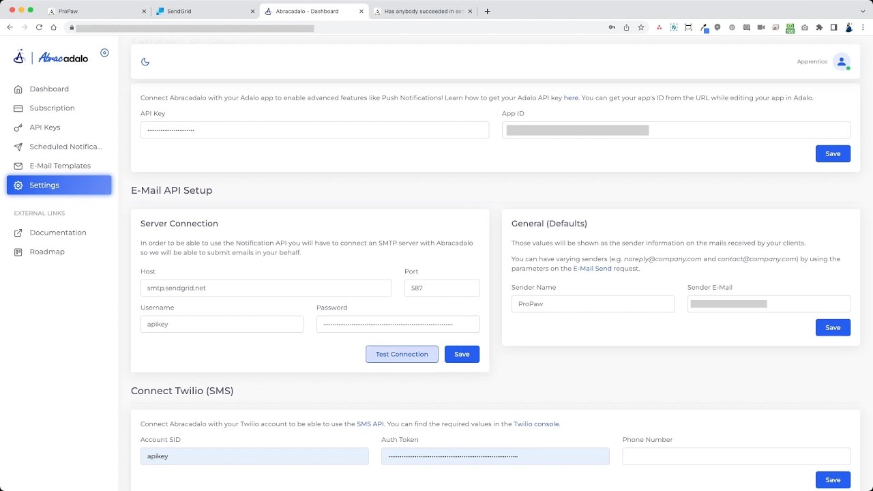Focus the App ID field
873x491 pixels.
coord(676,130)
